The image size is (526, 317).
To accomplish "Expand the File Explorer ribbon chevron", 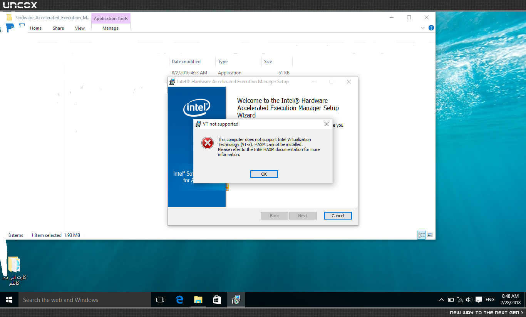I will (x=423, y=28).
